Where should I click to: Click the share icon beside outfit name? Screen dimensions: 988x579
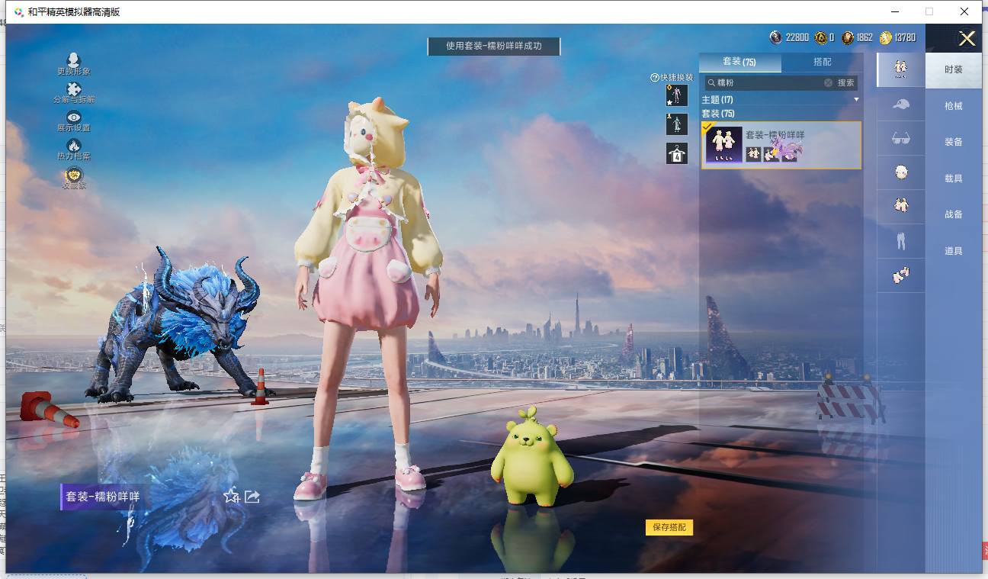click(x=252, y=496)
